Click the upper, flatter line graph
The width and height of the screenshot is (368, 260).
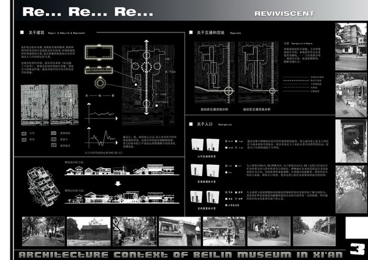[x=101, y=113]
